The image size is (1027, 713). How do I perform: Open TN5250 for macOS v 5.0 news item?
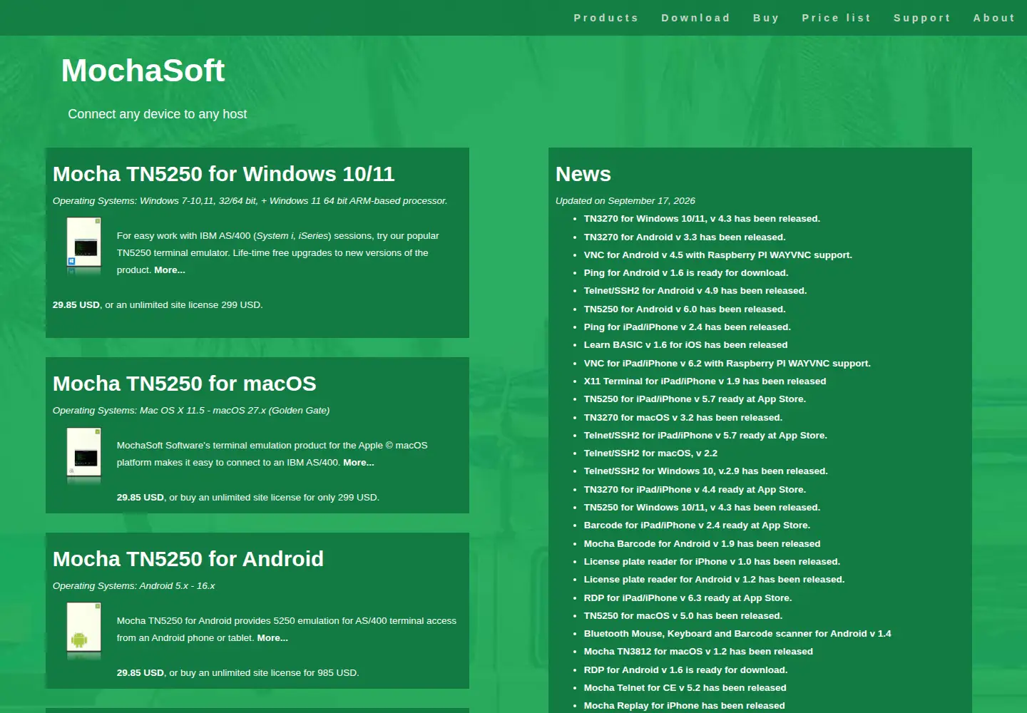683,616
